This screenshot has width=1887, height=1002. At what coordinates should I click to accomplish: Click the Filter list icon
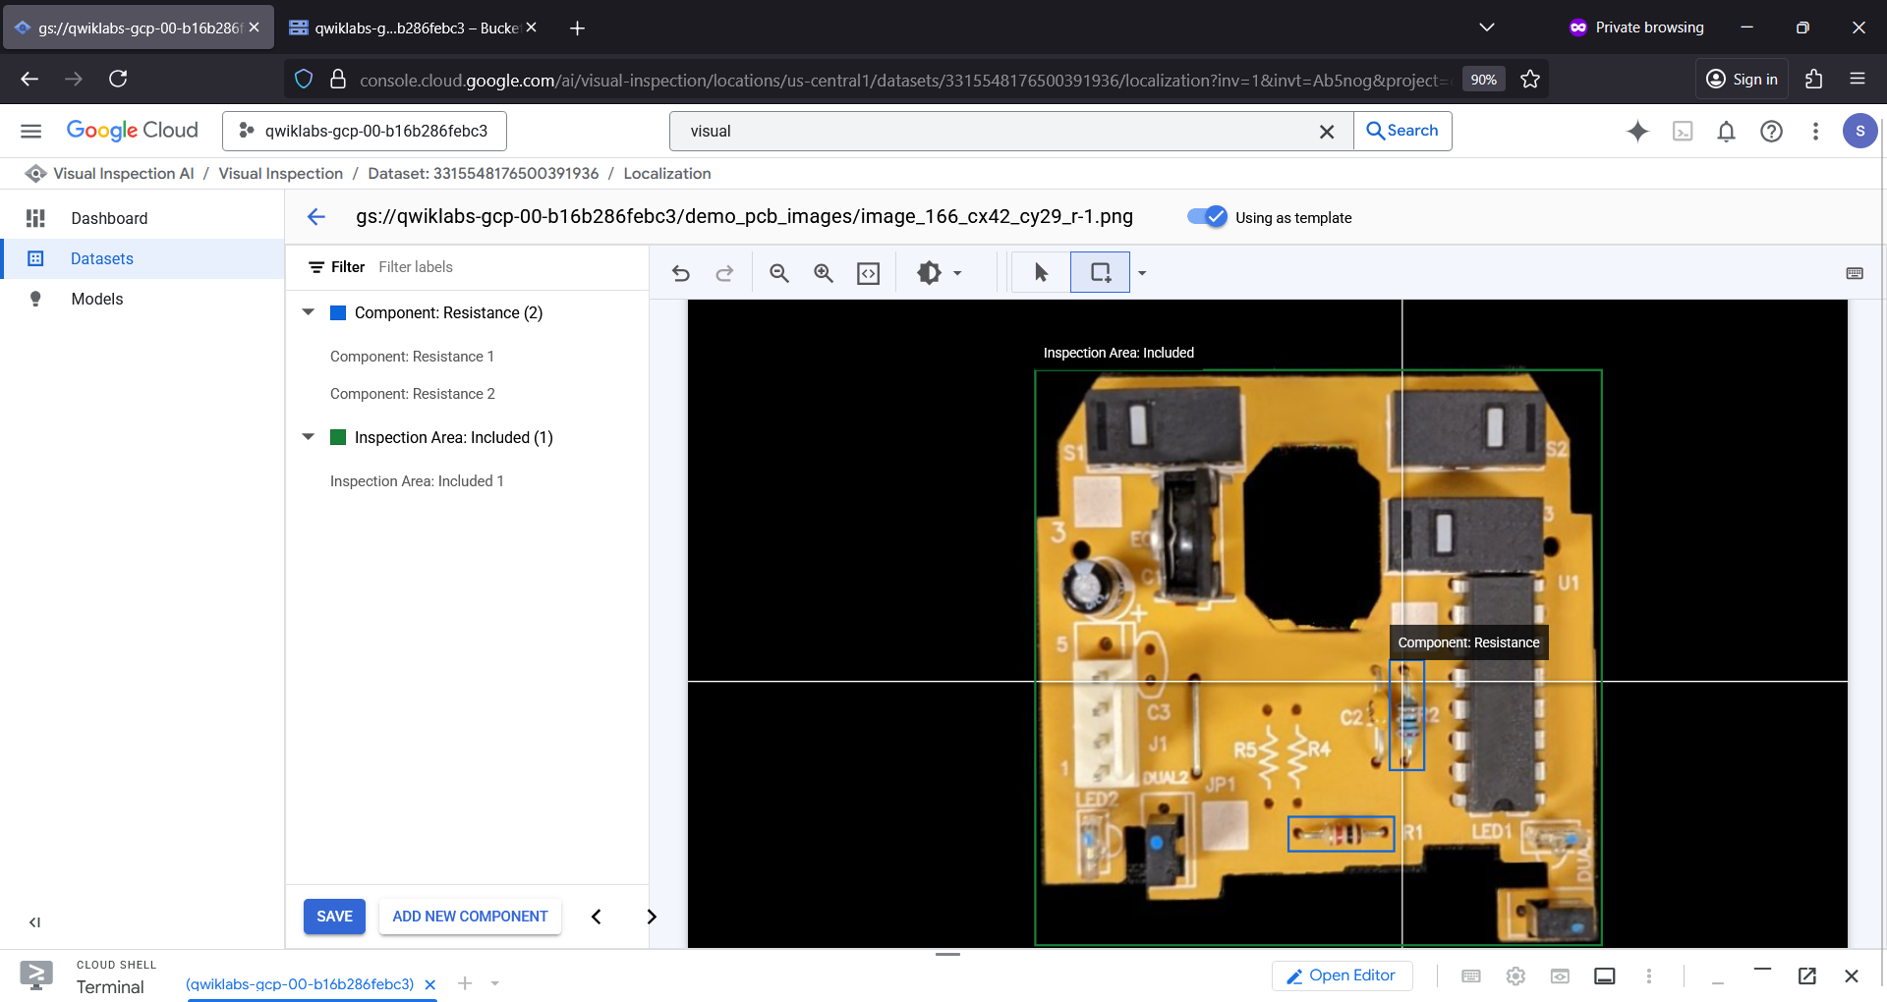[316, 267]
